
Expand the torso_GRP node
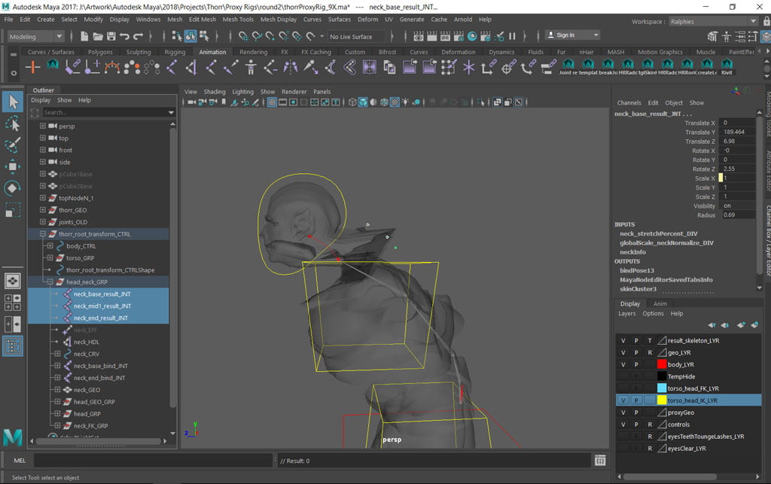(49, 258)
